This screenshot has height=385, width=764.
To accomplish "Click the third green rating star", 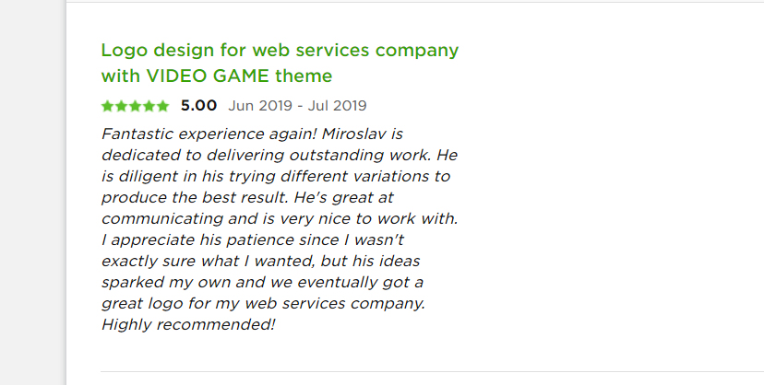I will [135, 106].
